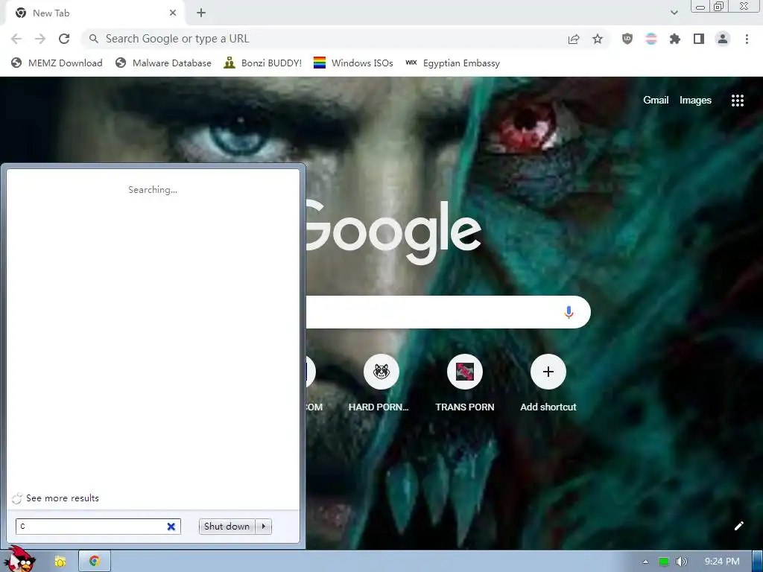Switch to Chrome on the taskbar
763x572 pixels.
coord(95,562)
